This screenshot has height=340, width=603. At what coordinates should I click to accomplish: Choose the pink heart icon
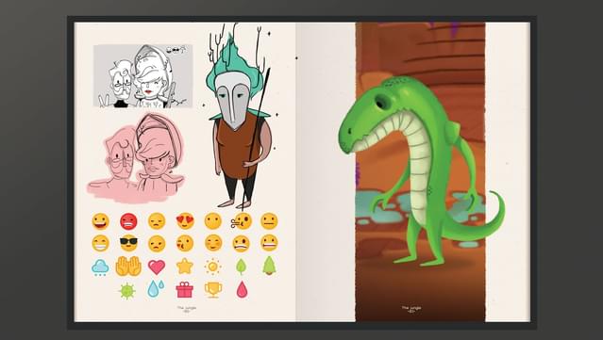(157, 267)
